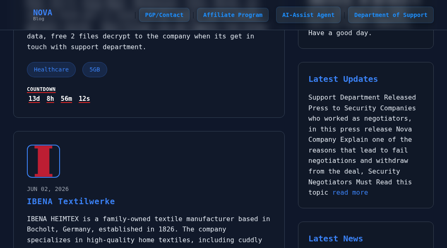The height and width of the screenshot is (248, 447).
Task: Click the Latest News heading
Action: click(x=336, y=238)
